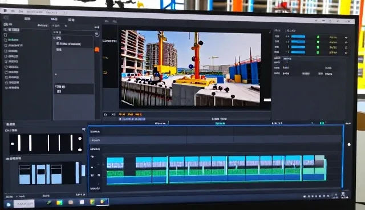The width and height of the screenshot is (365, 210).
Task: Click the small icon at the waveform panel's top-right
Action: [x=84, y=129]
